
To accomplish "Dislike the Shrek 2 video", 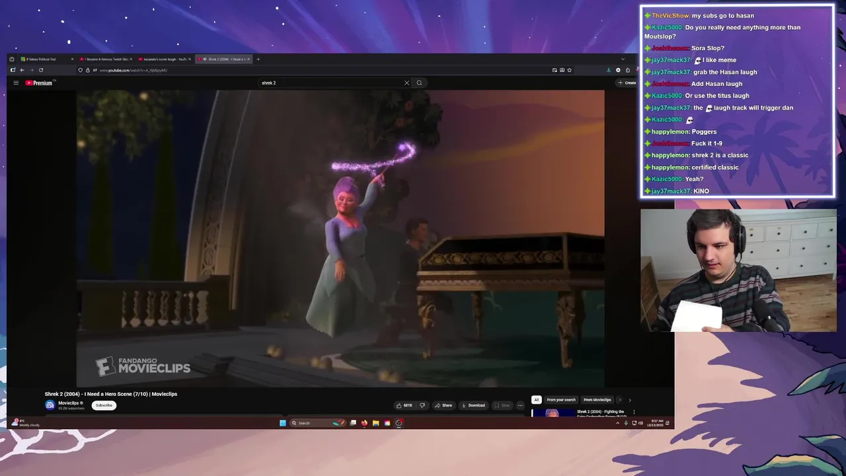I will click(x=422, y=405).
